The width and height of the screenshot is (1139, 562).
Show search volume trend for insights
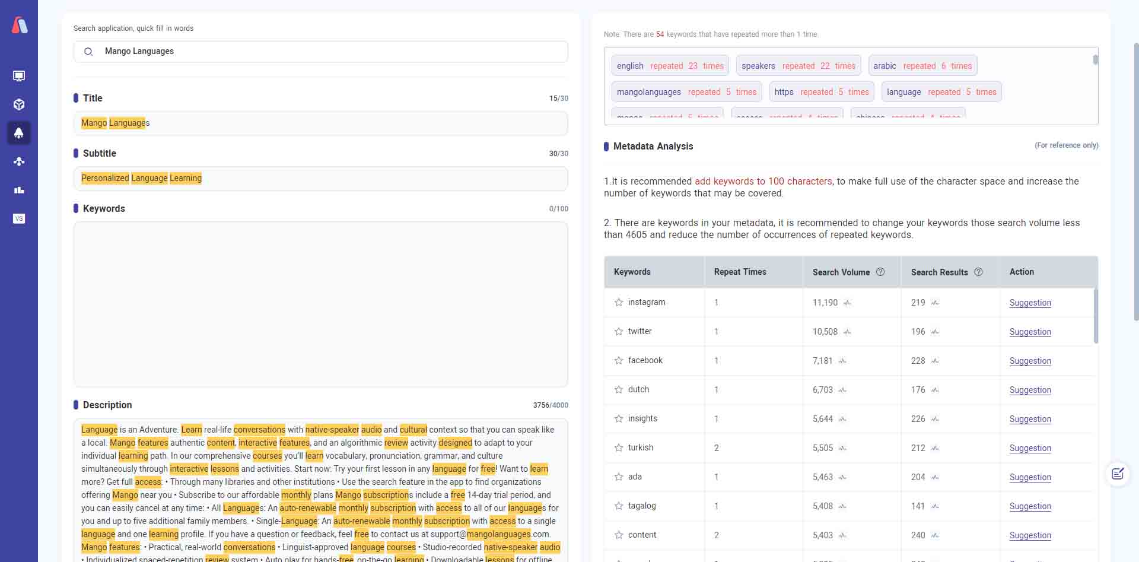click(x=842, y=419)
